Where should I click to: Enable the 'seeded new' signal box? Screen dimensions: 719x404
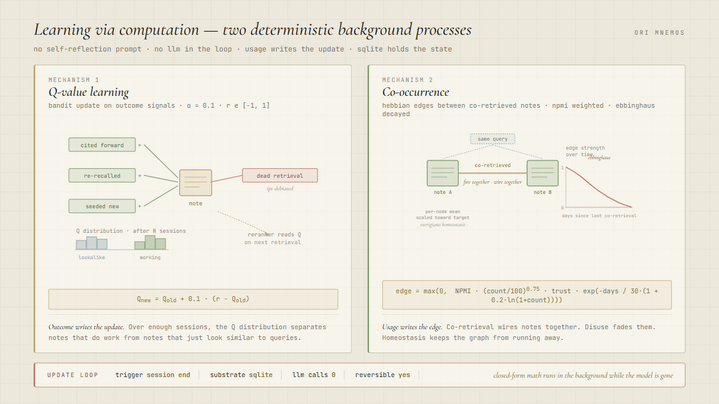point(102,206)
